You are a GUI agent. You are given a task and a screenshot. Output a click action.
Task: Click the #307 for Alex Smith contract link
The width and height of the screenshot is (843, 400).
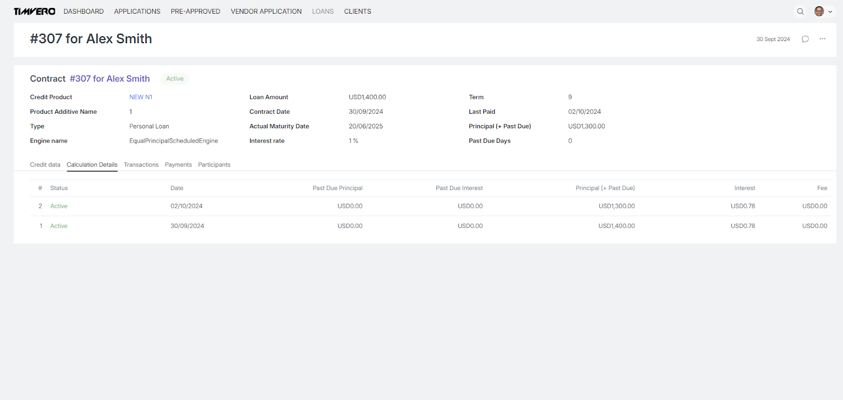click(110, 79)
